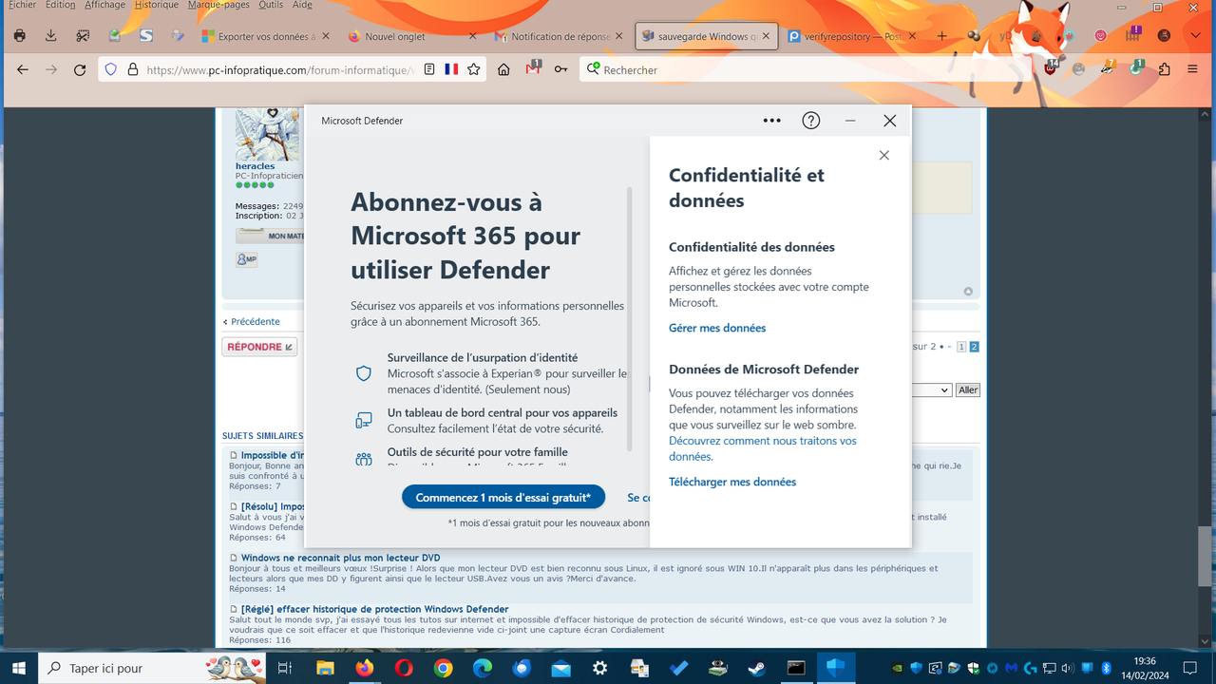
Task: Go to Firefox home page icon
Action: [503, 69]
